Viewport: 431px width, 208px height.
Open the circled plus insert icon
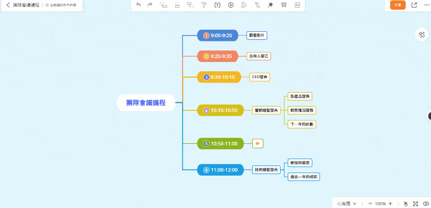(231, 5)
